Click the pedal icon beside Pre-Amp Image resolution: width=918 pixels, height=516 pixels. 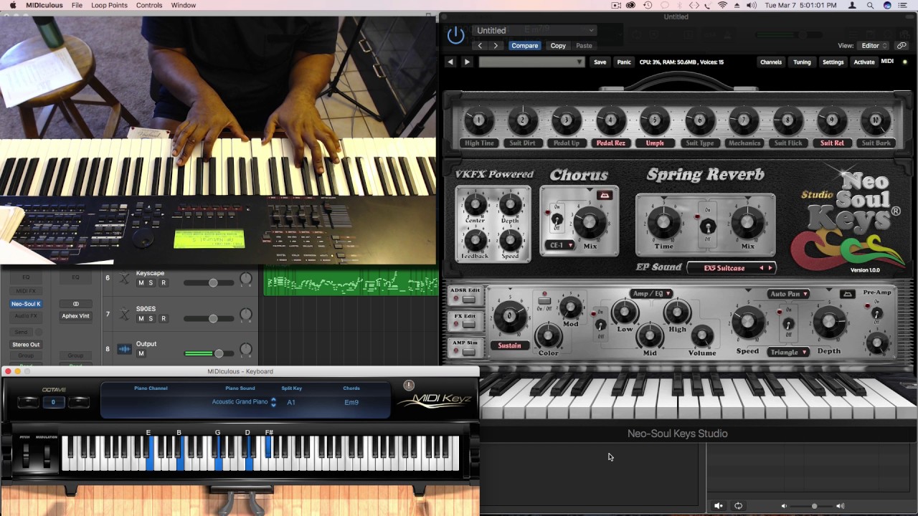pos(848,294)
